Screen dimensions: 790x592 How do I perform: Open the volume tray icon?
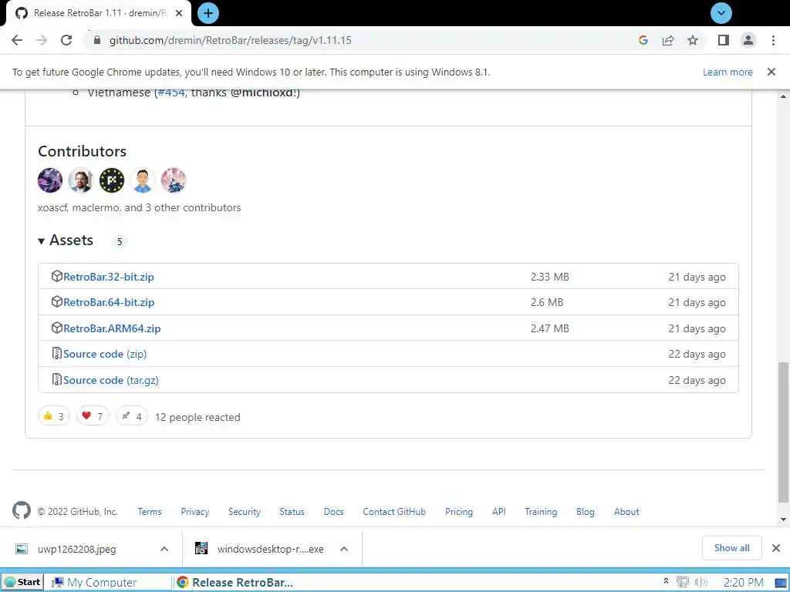[701, 583]
